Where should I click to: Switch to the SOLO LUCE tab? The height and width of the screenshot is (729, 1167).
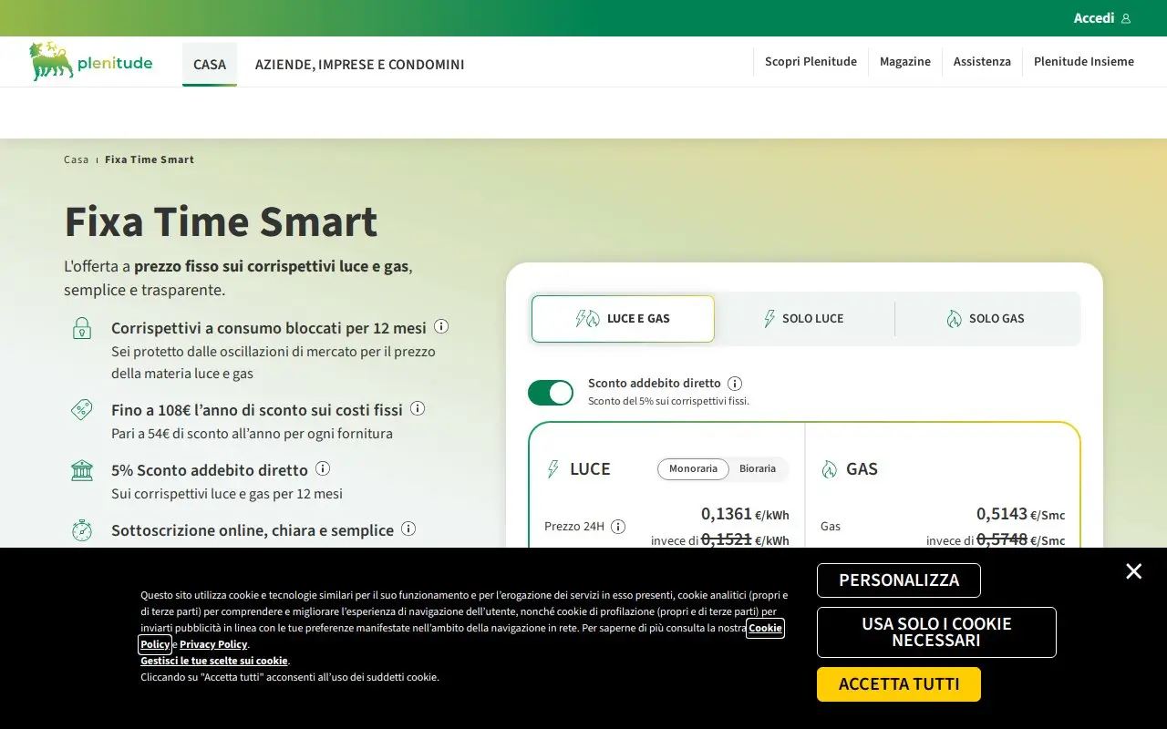coord(804,319)
